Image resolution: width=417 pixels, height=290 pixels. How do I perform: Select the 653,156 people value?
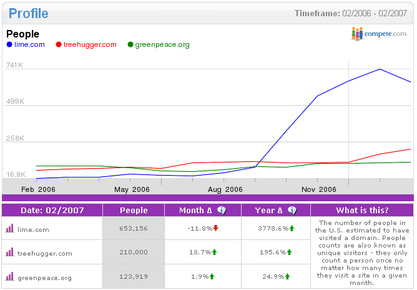pos(134,229)
